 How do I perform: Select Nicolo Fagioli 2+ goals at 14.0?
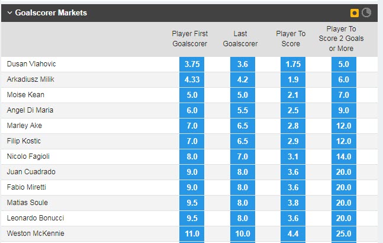coord(343,156)
